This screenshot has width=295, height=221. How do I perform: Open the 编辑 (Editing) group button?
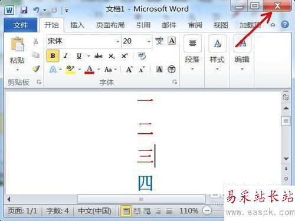(242, 53)
